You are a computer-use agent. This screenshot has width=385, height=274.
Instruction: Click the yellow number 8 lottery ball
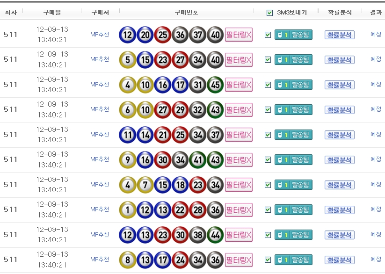click(x=127, y=260)
